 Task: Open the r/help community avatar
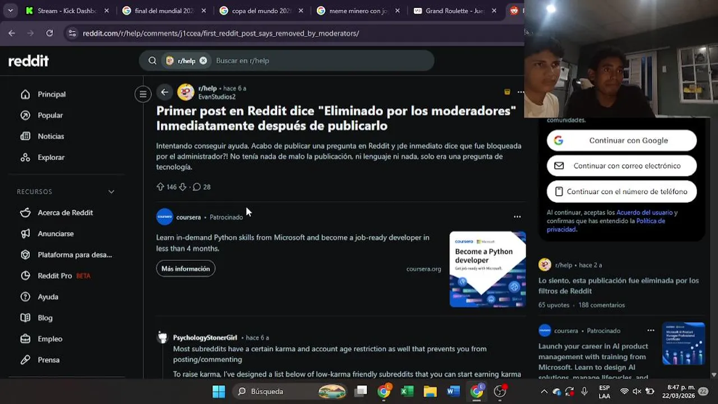click(186, 92)
